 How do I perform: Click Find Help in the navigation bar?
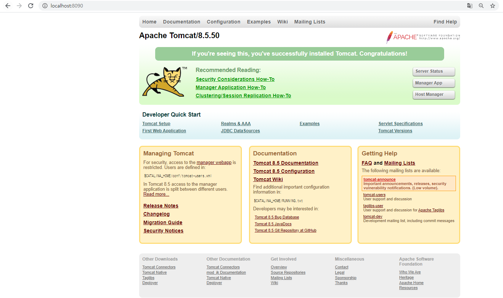pos(445,22)
